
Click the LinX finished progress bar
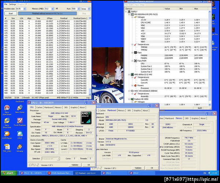(47, 14)
